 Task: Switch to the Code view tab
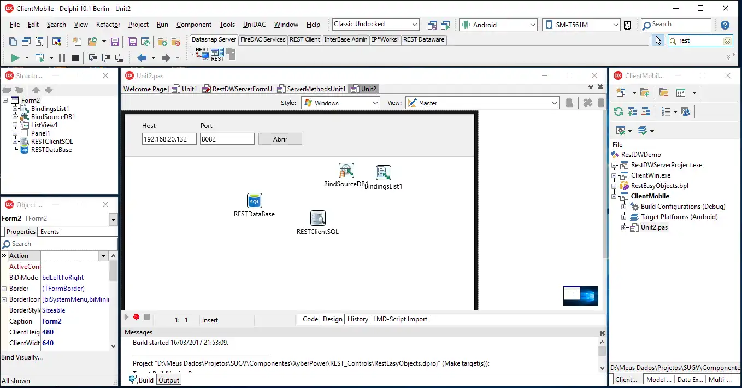click(x=310, y=319)
